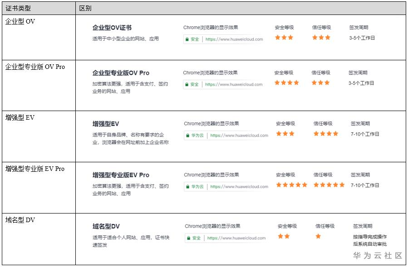This screenshot has height=267, width=408.
Task: Click the 安全等级 five stars for 增强型专业版EV Pro
Action: [292, 185]
